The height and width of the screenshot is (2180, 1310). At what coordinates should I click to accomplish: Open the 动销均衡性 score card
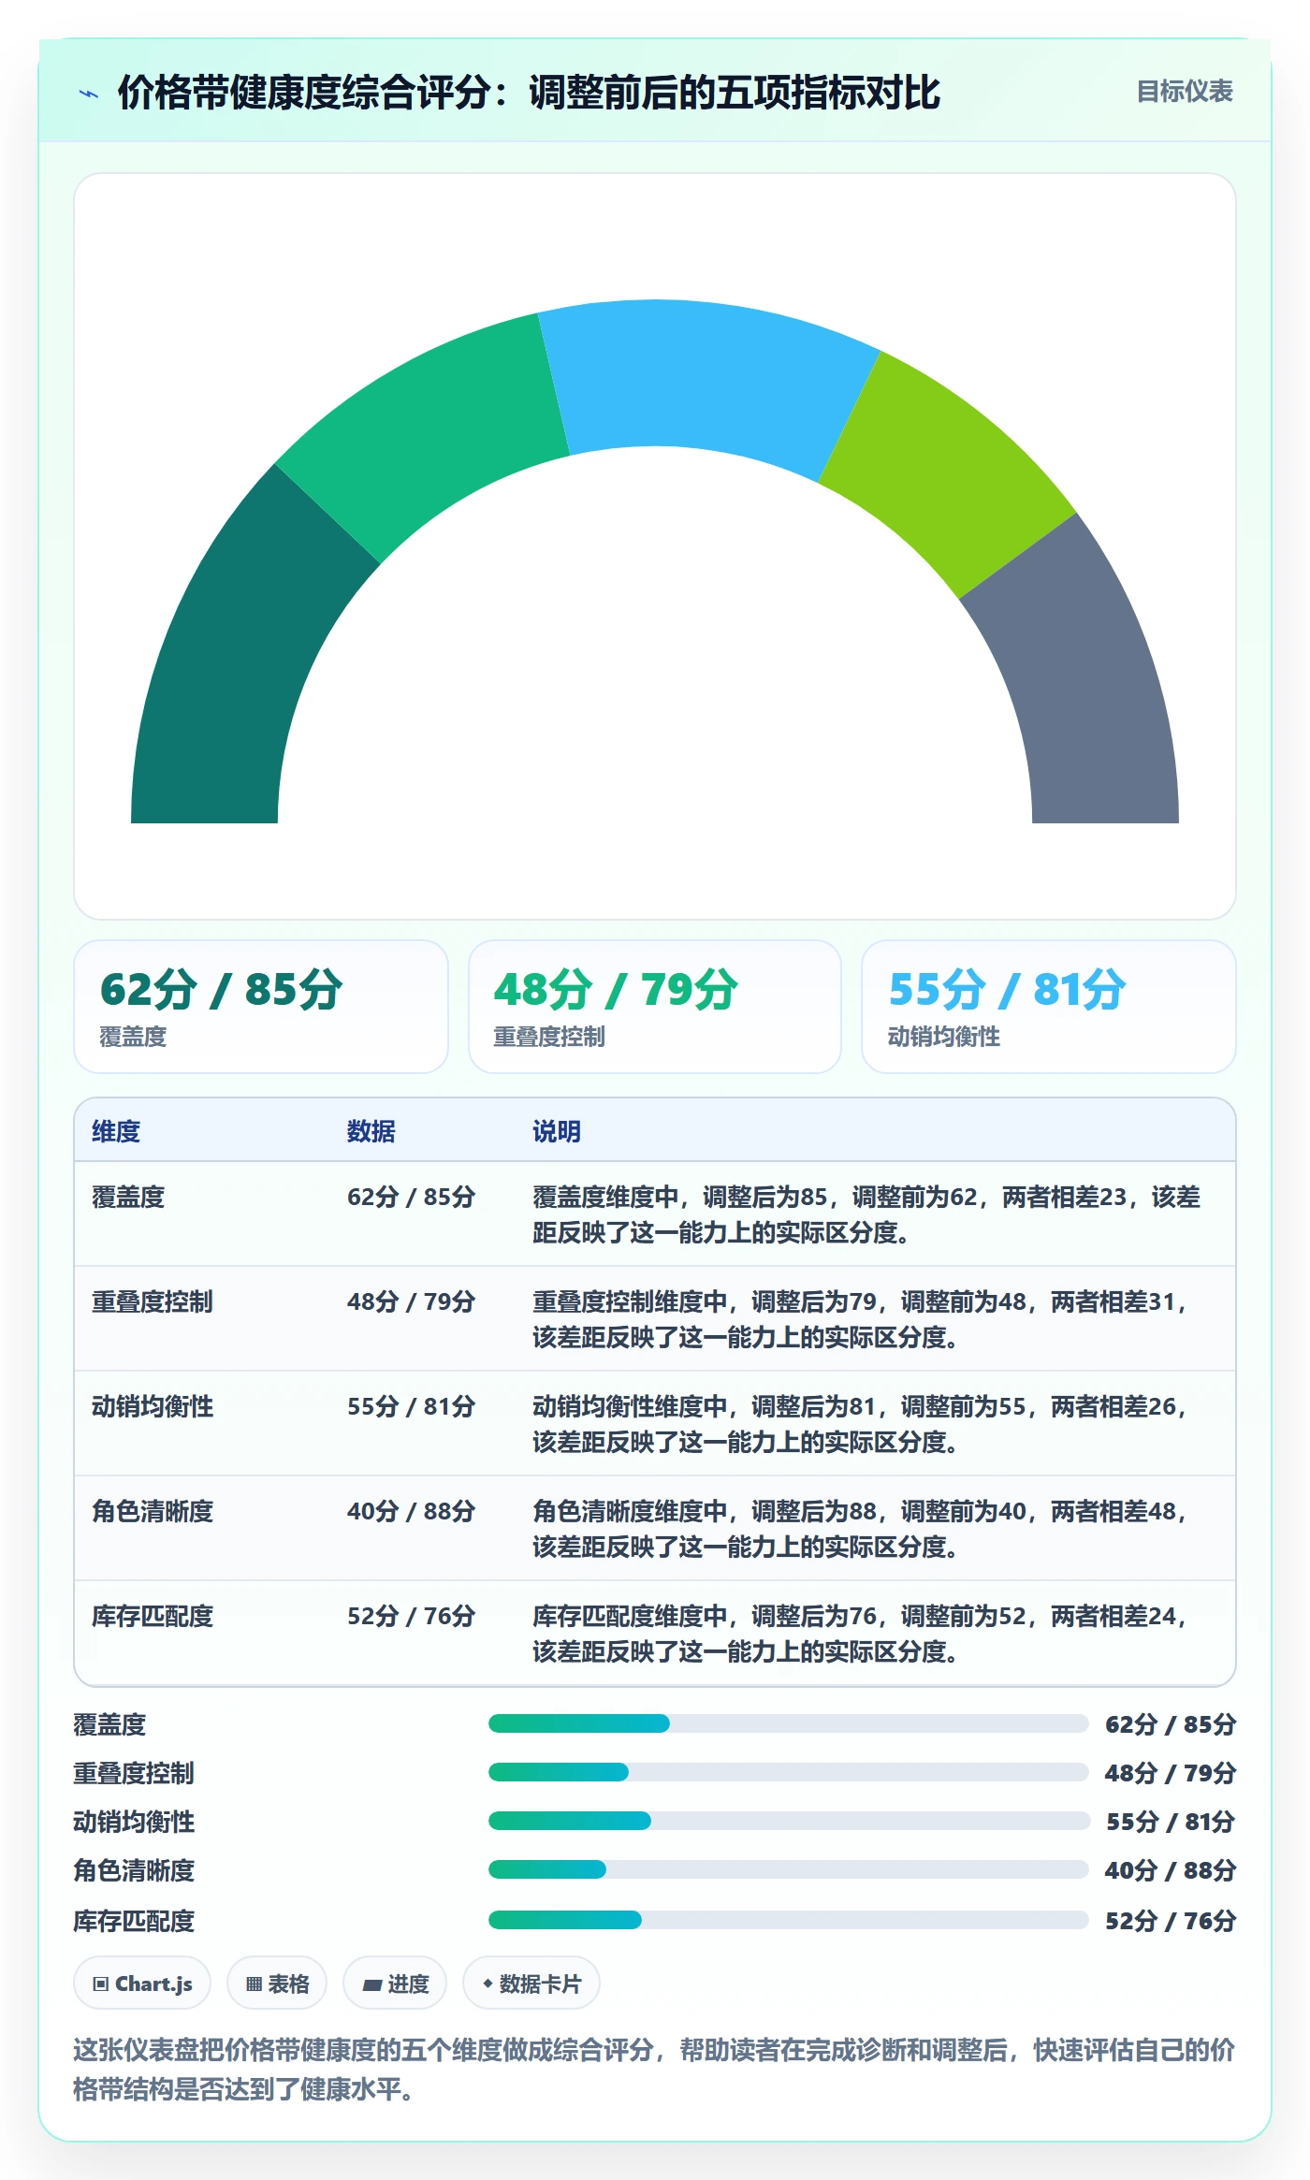tap(1049, 1007)
